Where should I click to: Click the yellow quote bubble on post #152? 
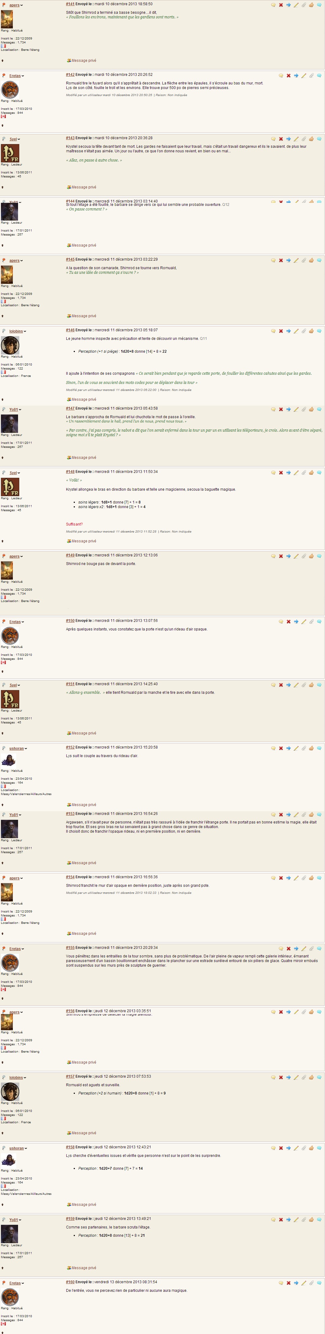coord(273,748)
